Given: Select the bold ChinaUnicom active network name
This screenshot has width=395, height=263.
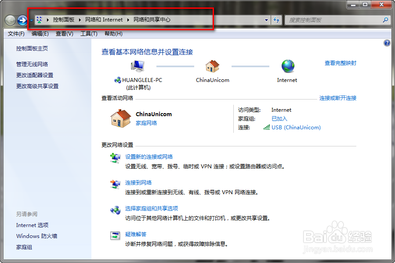Looking at the screenshot, I should [154, 114].
